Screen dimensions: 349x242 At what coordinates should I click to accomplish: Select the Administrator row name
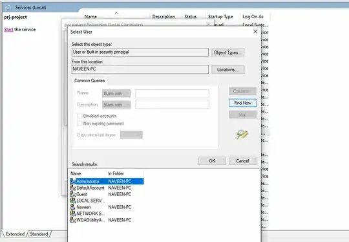pos(88,181)
